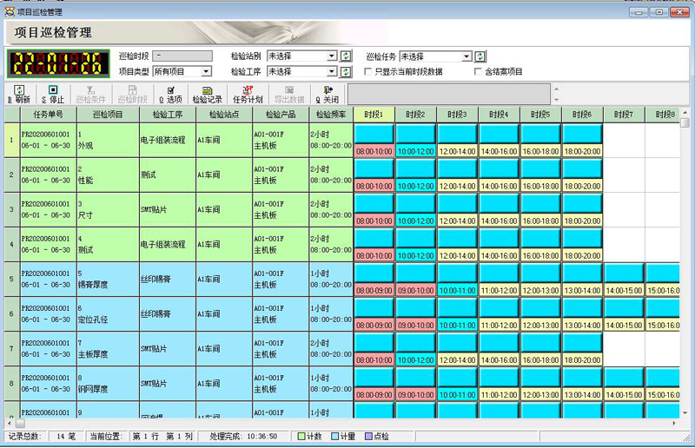The width and height of the screenshot is (695, 448).
Task: Click the 关闭 close toolbar icon
Action: click(328, 94)
